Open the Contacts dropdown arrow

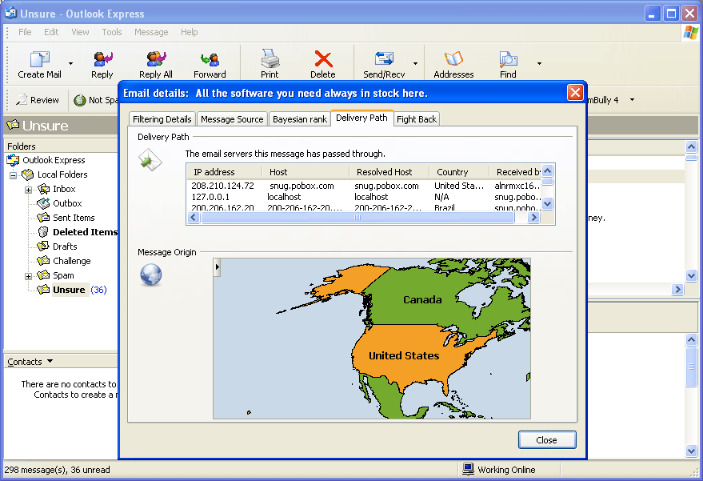coord(50,362)
